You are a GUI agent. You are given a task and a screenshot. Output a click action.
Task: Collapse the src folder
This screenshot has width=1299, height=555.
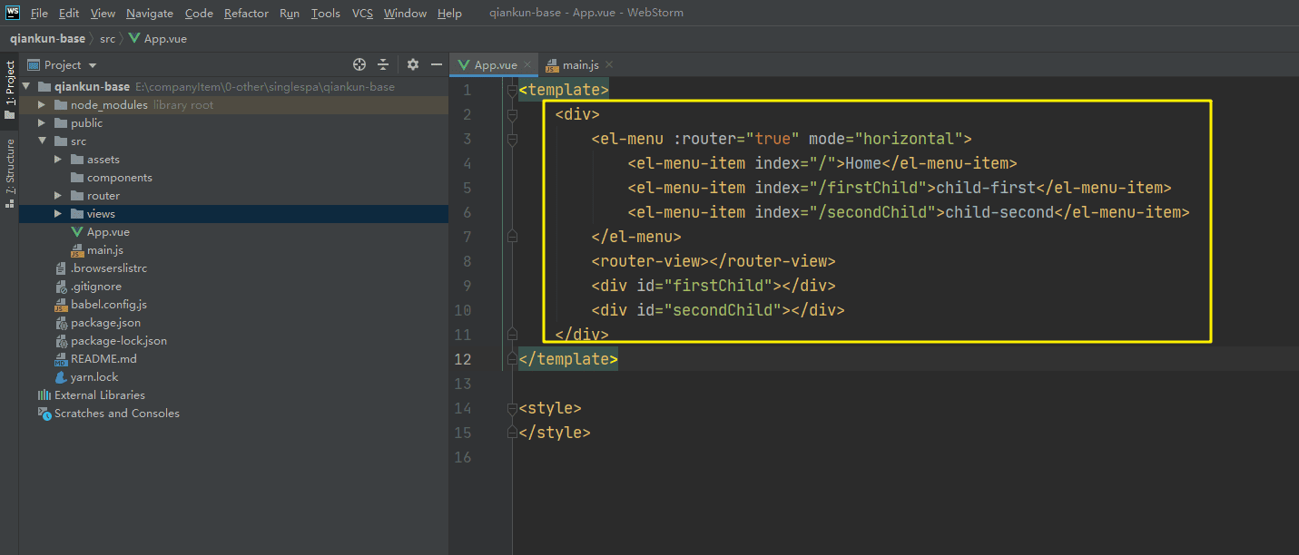pos(42,141)
